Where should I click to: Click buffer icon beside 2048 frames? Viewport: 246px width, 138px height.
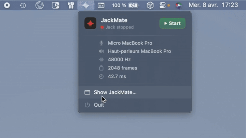[x=101, y=68]
